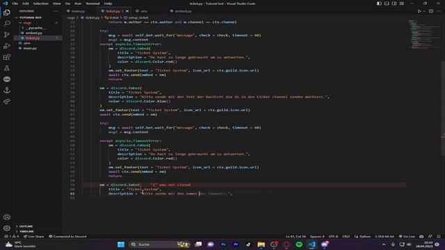Open the Manage gear icon
Viewport: 445px width, 250px height.
point(7,228)
